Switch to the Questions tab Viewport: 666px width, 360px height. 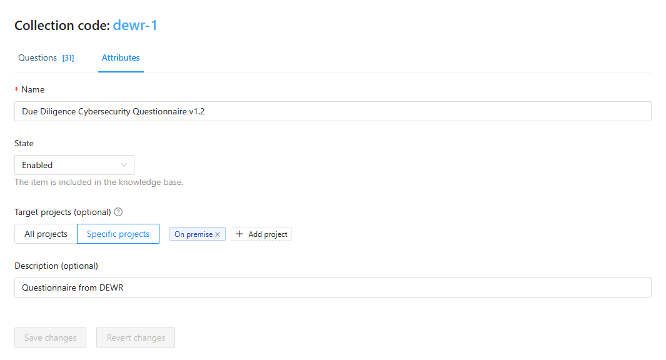[x=38, y=57]
